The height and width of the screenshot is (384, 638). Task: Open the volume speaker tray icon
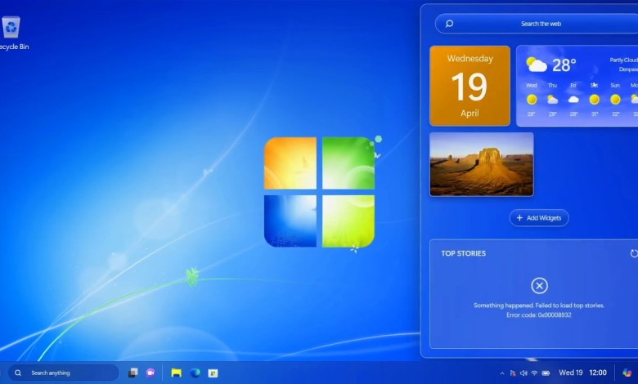[523, 373]
